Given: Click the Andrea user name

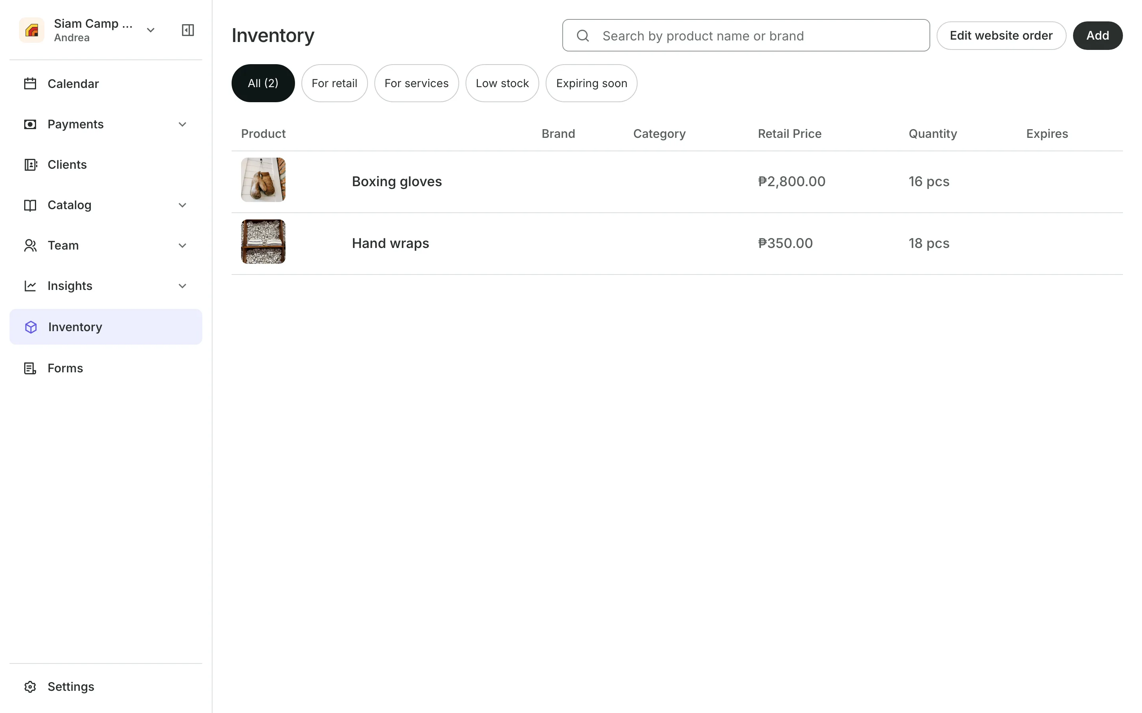Looking at the screenshot, I should tap(72, 38).
